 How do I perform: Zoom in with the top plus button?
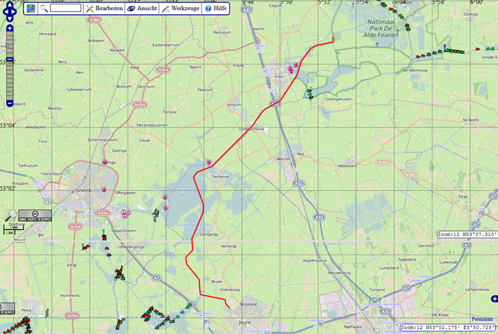pos(10,29)
